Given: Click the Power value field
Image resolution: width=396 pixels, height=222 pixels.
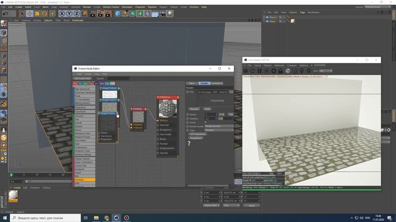Looking at the screenshot, I should (x=211, y=115).
